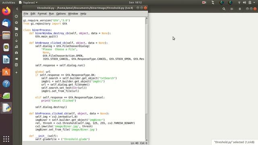The height and width of the screenshot is (145, 258).
Task: Click the editor scrollbar up arrow
Action: 146,18
